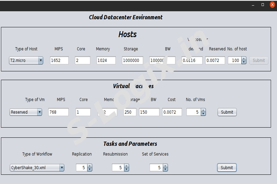
Task: Open the Type of Workflow dropdown
Action: (37, 168)
